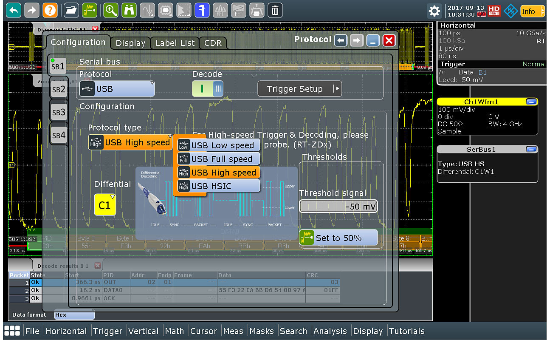This screenshot has width=547, height=340.
Task: Open the Analysis menu
Action: pos(330,331)
